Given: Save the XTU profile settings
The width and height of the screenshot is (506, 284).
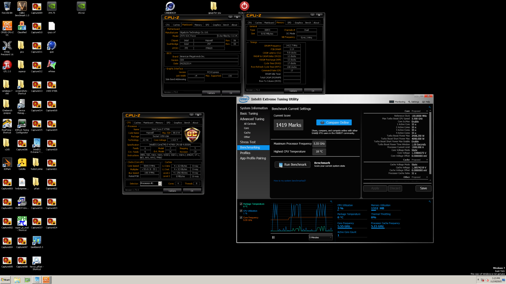Looking at the screenshot, I should [424, 188].
